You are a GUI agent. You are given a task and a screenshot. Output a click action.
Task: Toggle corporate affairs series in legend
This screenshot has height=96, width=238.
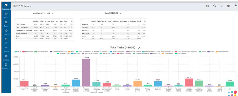(58, 51)
